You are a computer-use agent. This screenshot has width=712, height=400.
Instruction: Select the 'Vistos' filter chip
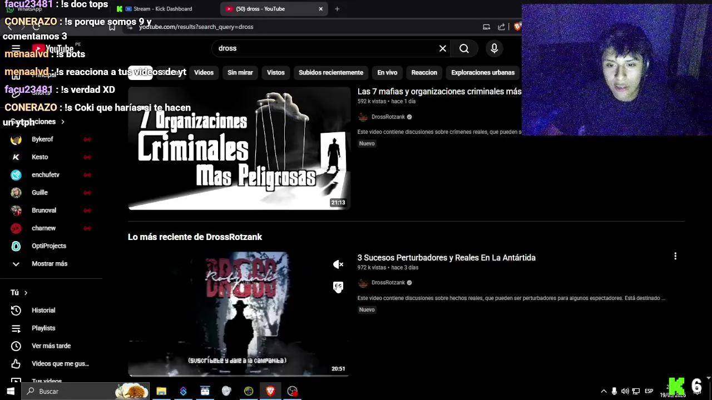(275, 72)
